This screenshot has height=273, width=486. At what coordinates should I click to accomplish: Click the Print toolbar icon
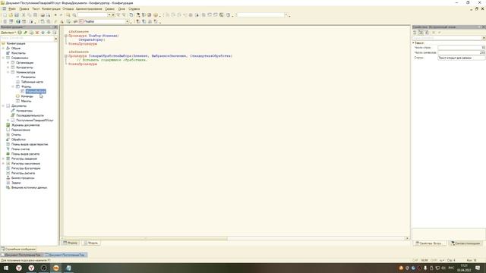pos(43,15)
